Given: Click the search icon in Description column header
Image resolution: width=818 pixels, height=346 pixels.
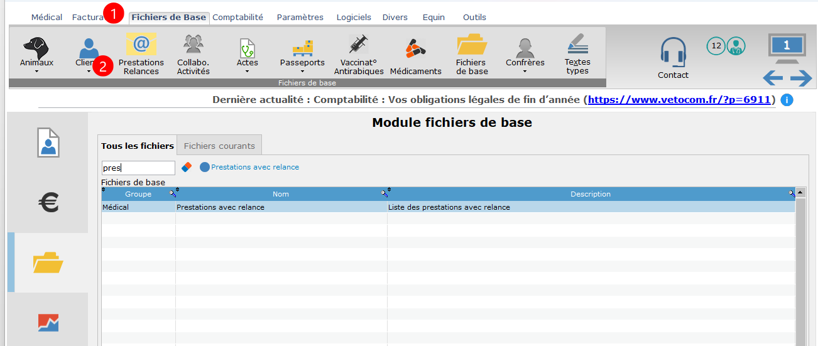Looking at the screenshot, I should click(792, 194).
